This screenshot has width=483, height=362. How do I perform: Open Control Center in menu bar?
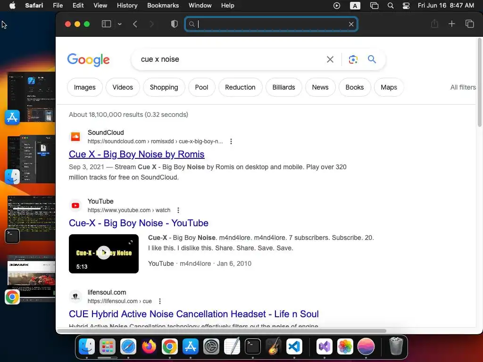[406, 6]
